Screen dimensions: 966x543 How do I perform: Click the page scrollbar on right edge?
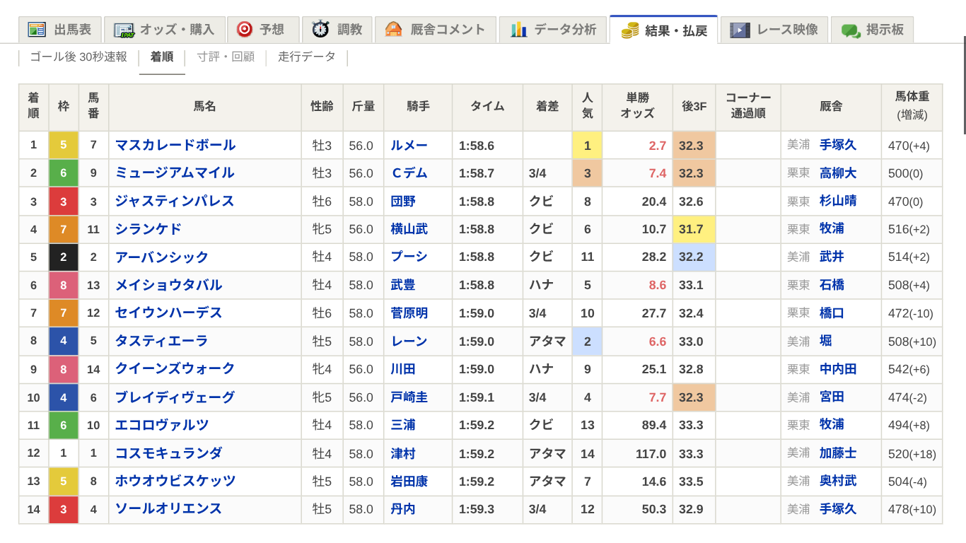[964, 85]
